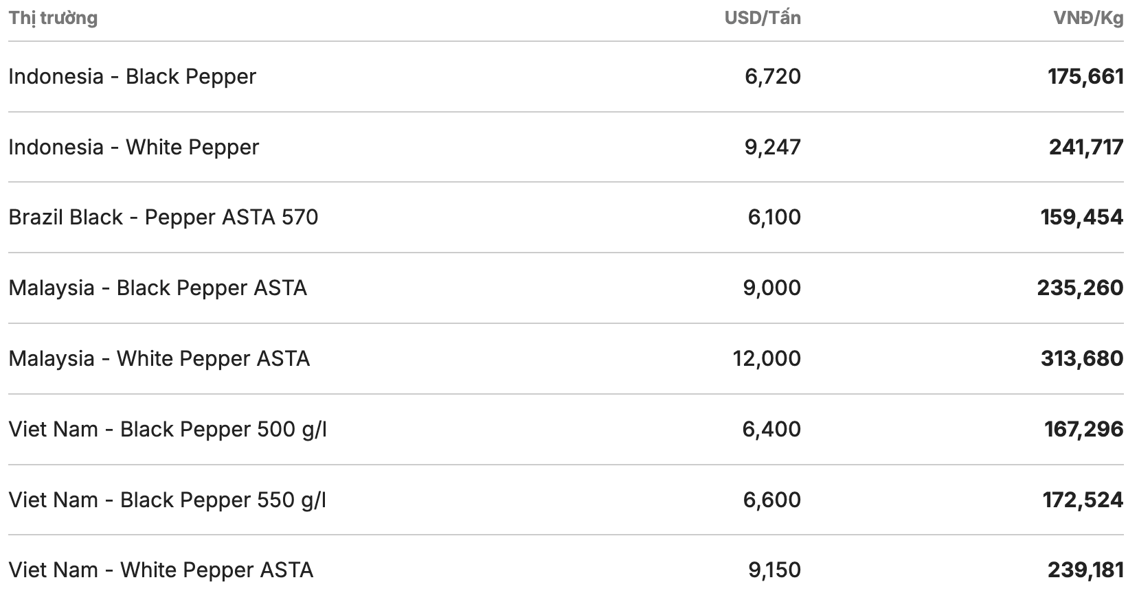
Task: Click the 6,720 USD price value
Action: (x=773, y=76)
